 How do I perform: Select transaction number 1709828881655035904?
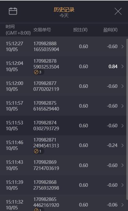[x=46, y=47]
